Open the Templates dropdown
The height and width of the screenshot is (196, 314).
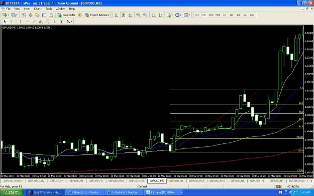[186, 15]
